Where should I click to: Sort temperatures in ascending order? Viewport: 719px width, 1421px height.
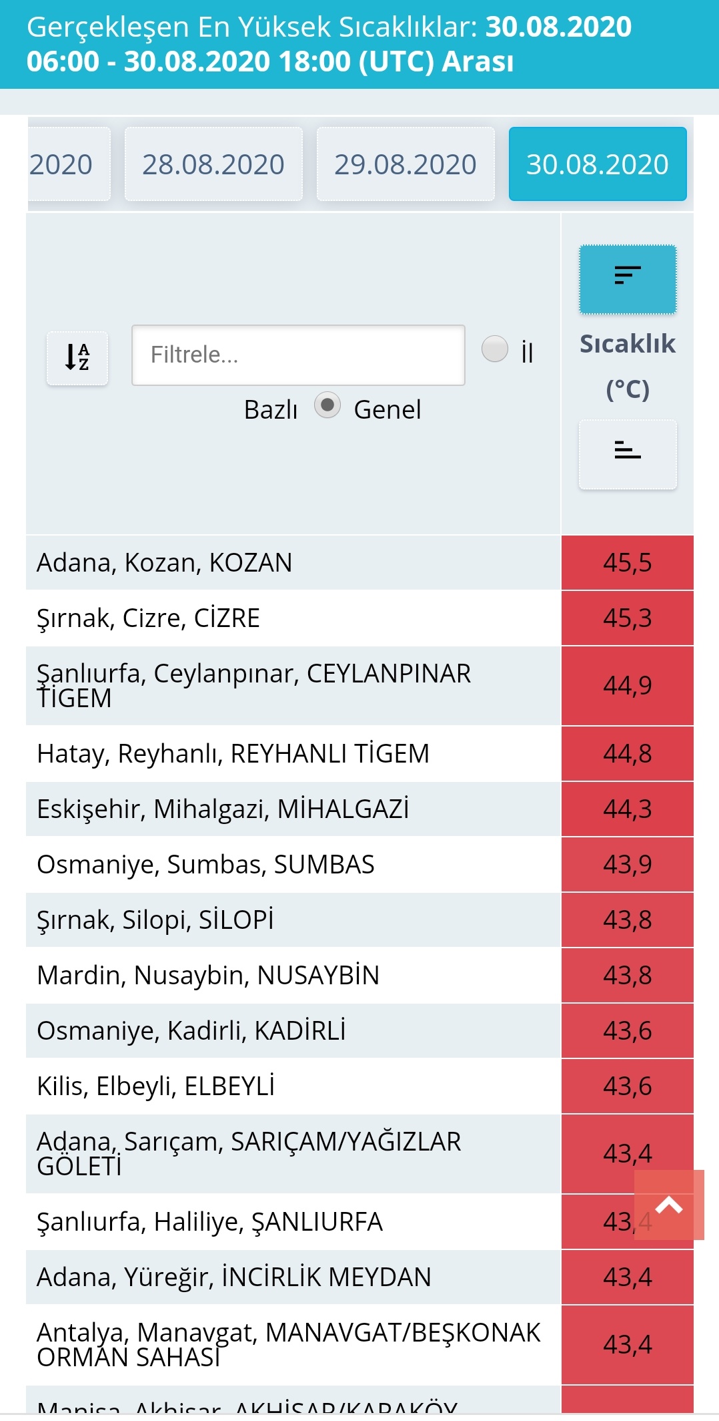point(628,454)
